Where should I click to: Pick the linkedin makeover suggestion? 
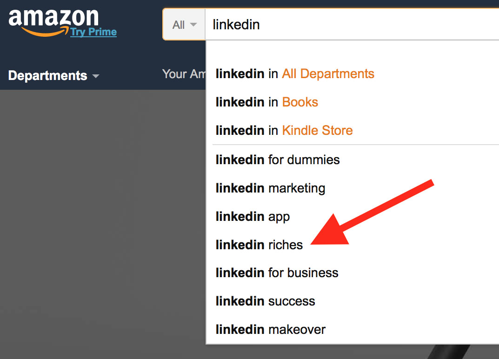click(353, 329)
